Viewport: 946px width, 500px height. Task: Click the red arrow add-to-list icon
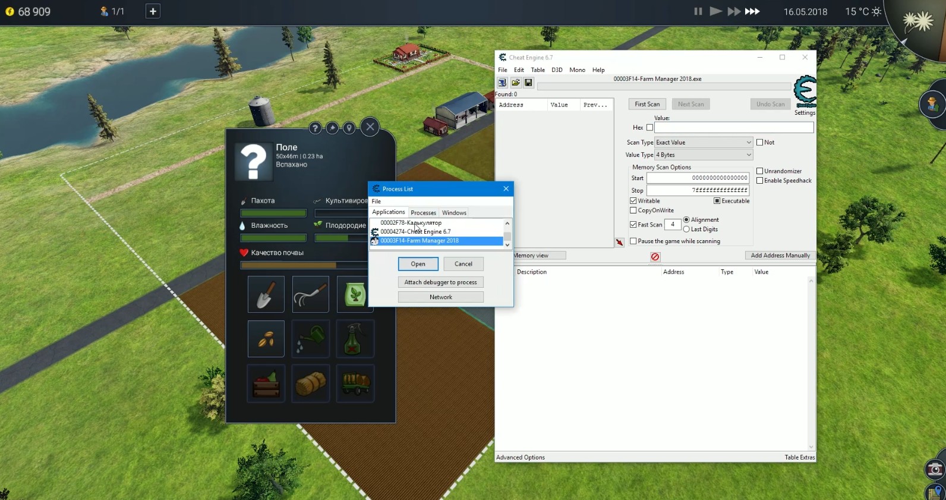click(619, 242)
